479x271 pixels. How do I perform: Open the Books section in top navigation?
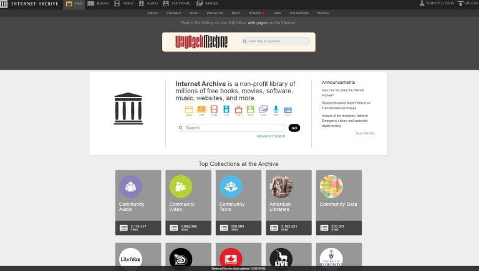(98, 4)
